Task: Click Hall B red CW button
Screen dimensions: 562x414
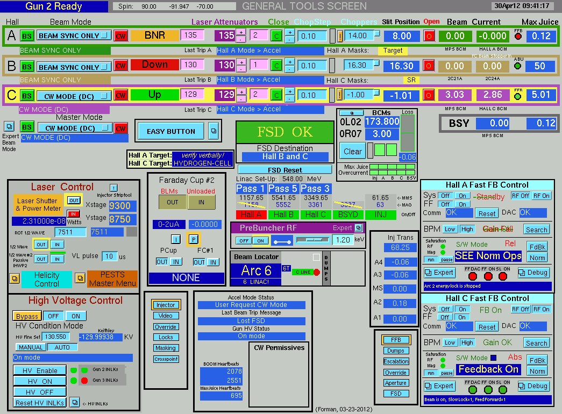Action: pos(121,66)
